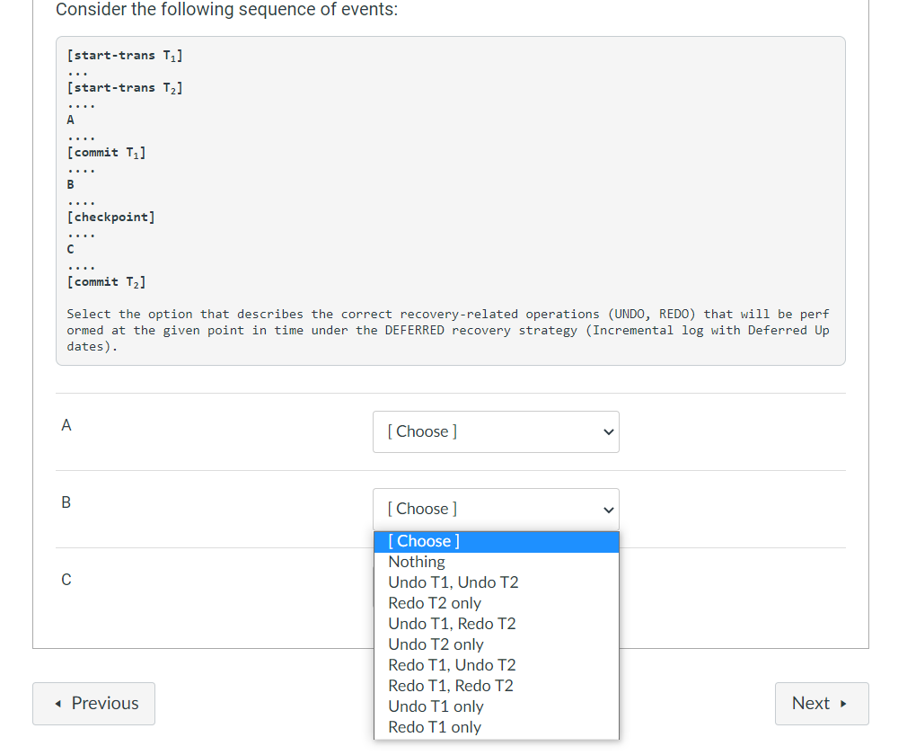The image size is (907, 755).
Task: Collapse the open dropdown for row B
Action: pyautogui.click(x=496, y=509)
